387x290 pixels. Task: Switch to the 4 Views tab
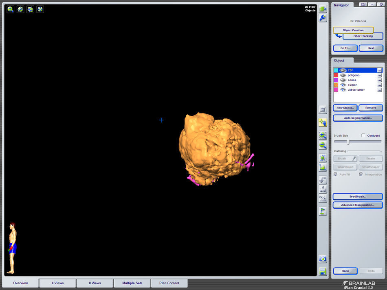[57, 283]
